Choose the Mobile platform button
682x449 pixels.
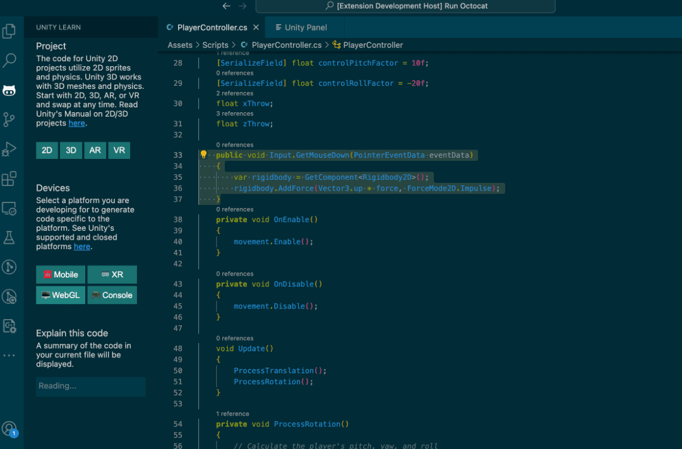[61, 275]
